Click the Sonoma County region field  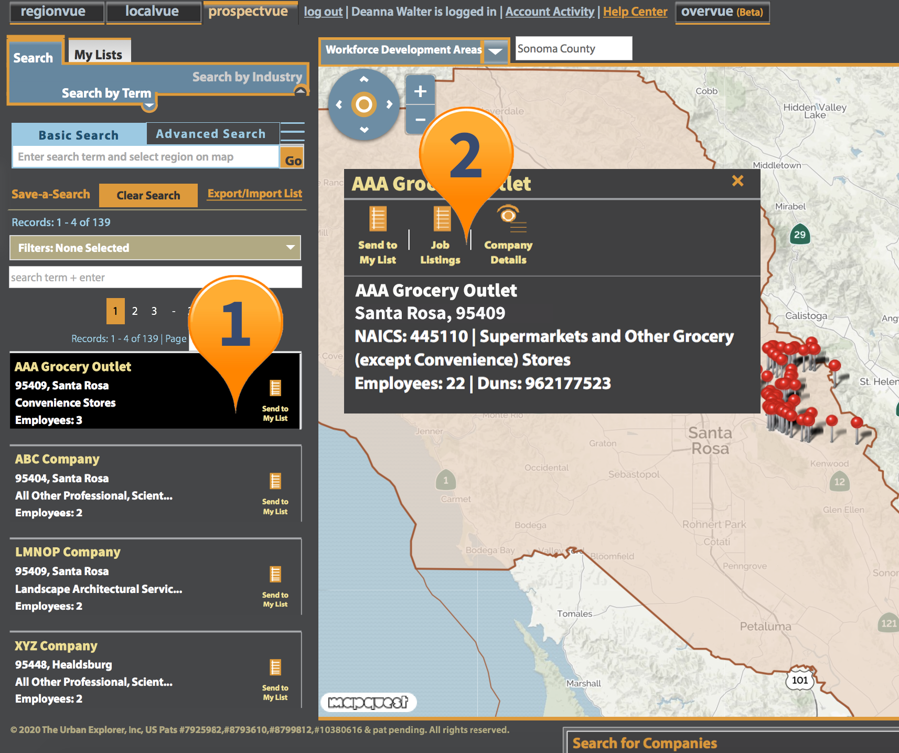(574, 48)
